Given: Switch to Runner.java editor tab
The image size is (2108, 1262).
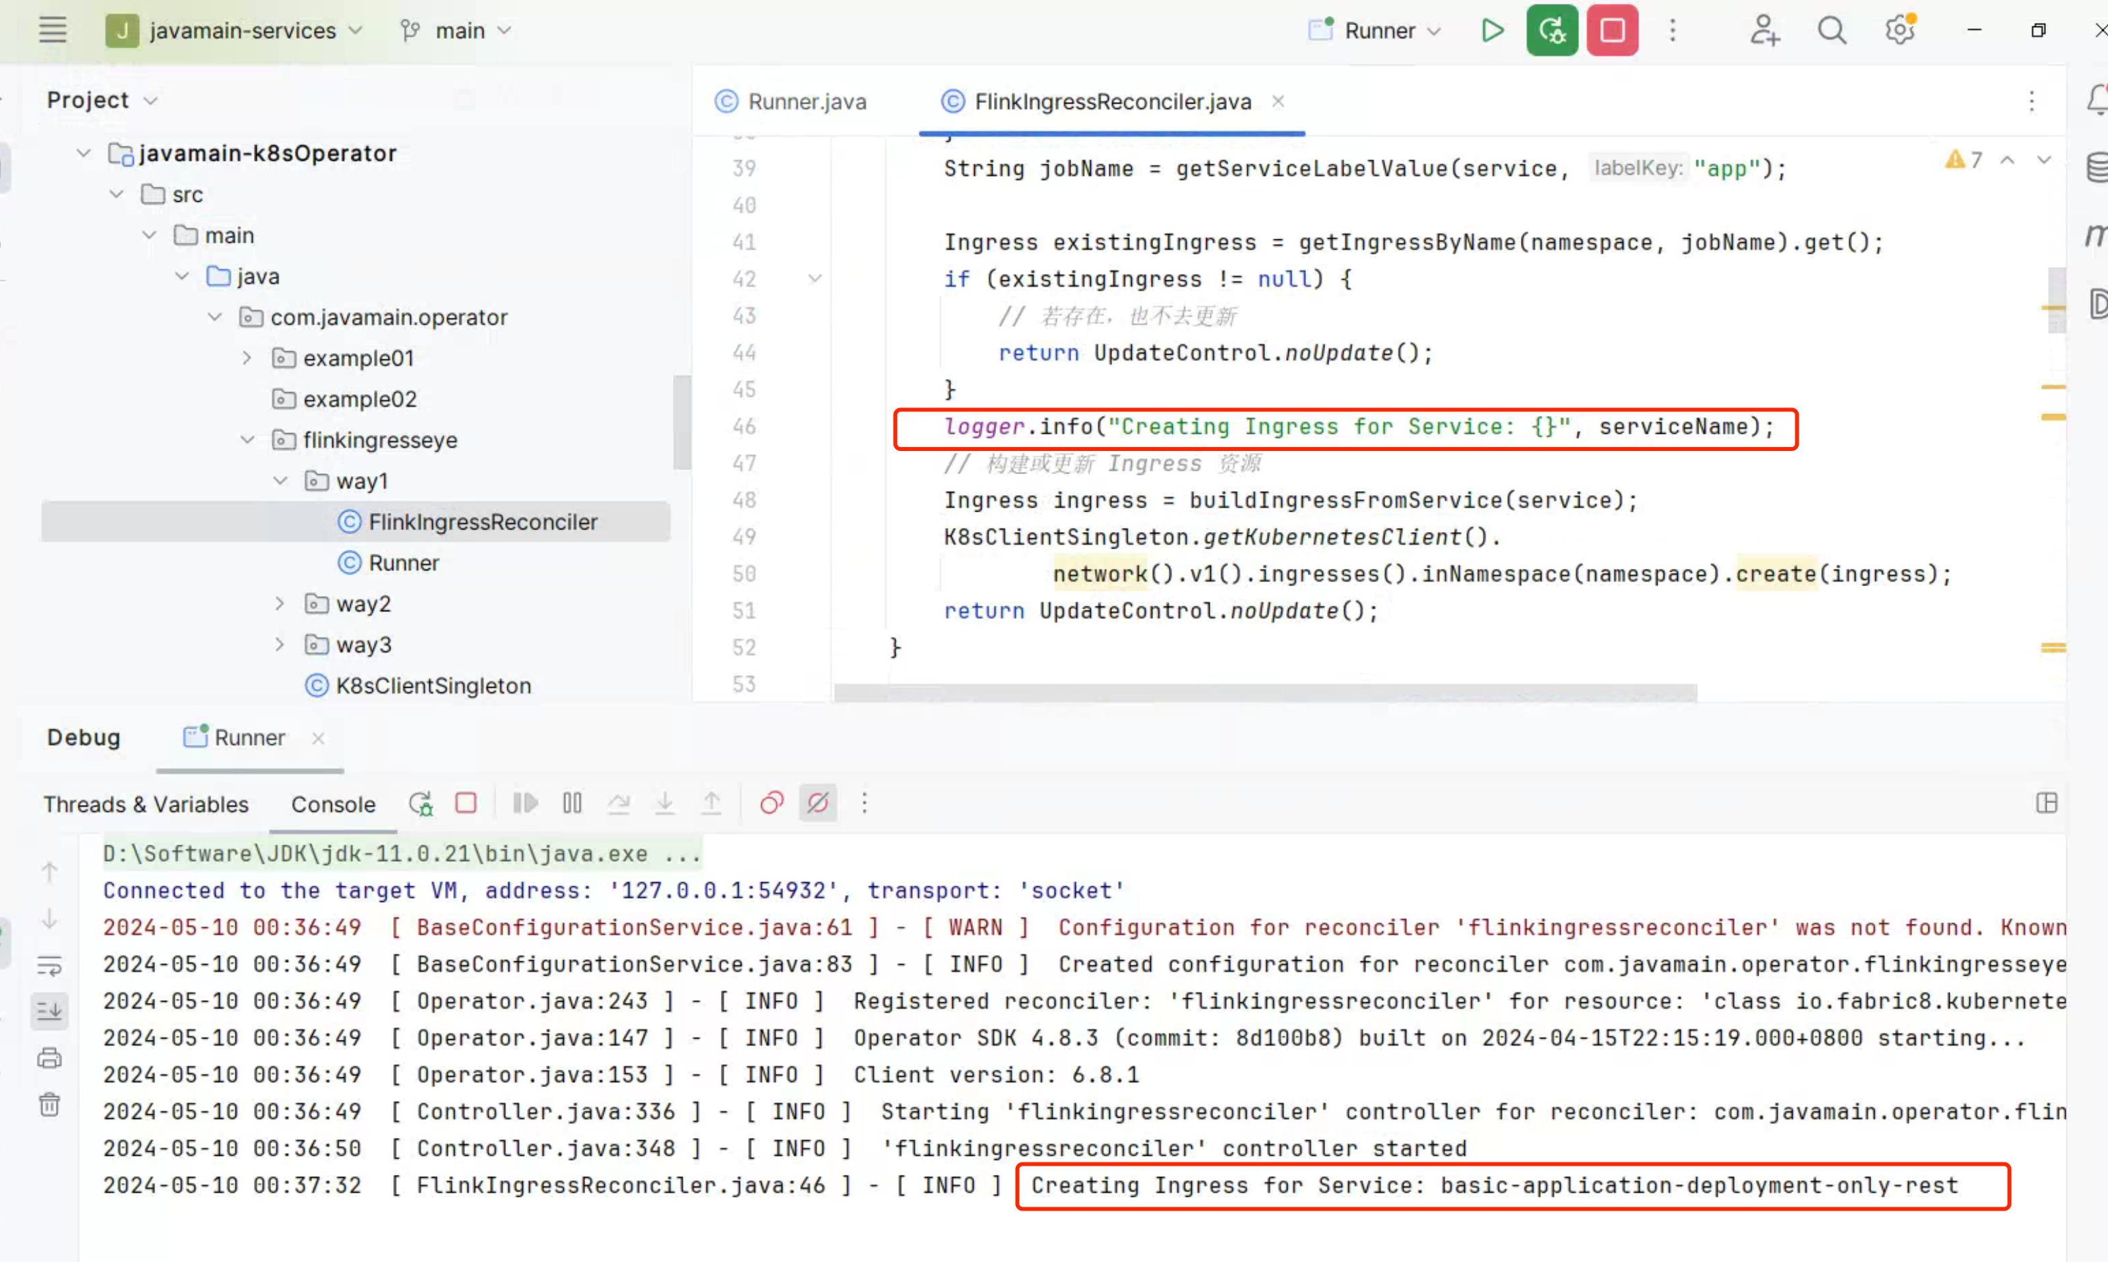Looking at the screenshot, I should 791,102.
